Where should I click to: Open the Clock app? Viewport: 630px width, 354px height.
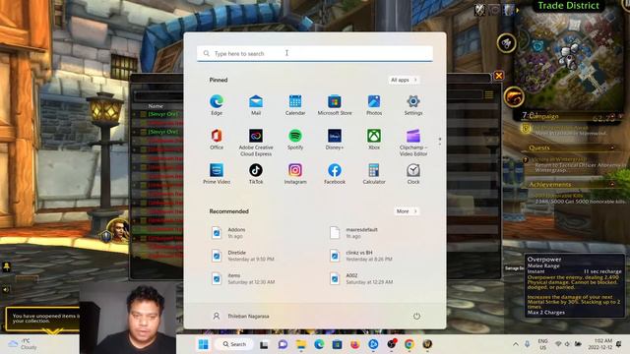click(x=413, y=174)
